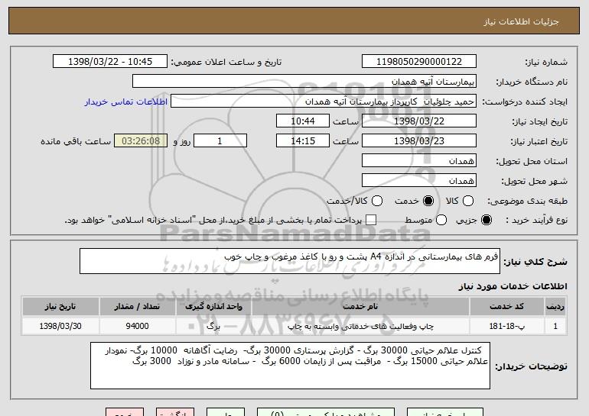Click the اطلاعات خدمات مورد نیاز section heading
The image size is (589, 416).
(x=513, y=286)
